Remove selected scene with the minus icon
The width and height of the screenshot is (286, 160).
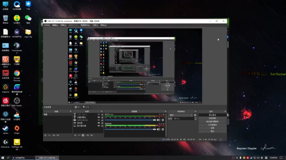[x=49, y=135]
